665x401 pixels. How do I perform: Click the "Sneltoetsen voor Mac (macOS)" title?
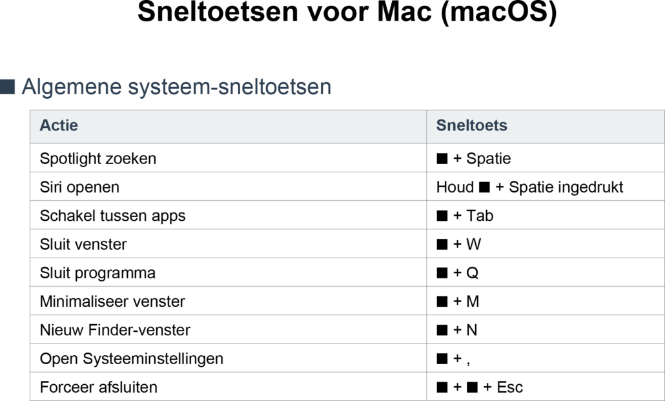[347, 14]
